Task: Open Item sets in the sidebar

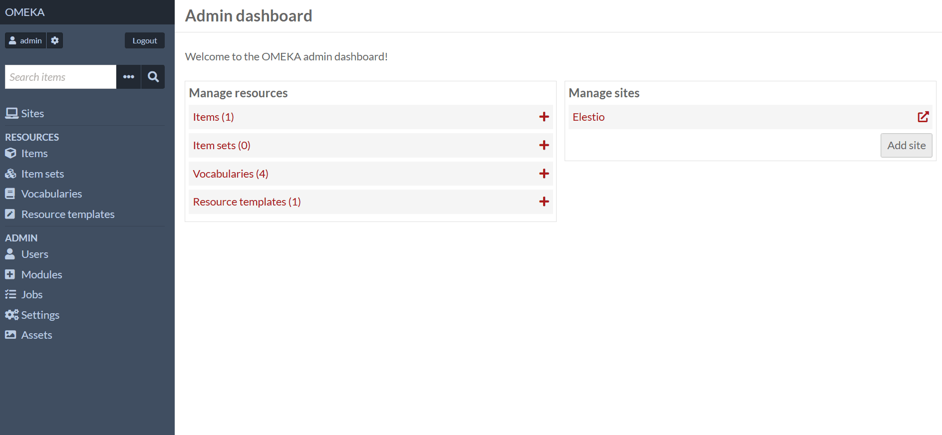Action: pos(34,174)
